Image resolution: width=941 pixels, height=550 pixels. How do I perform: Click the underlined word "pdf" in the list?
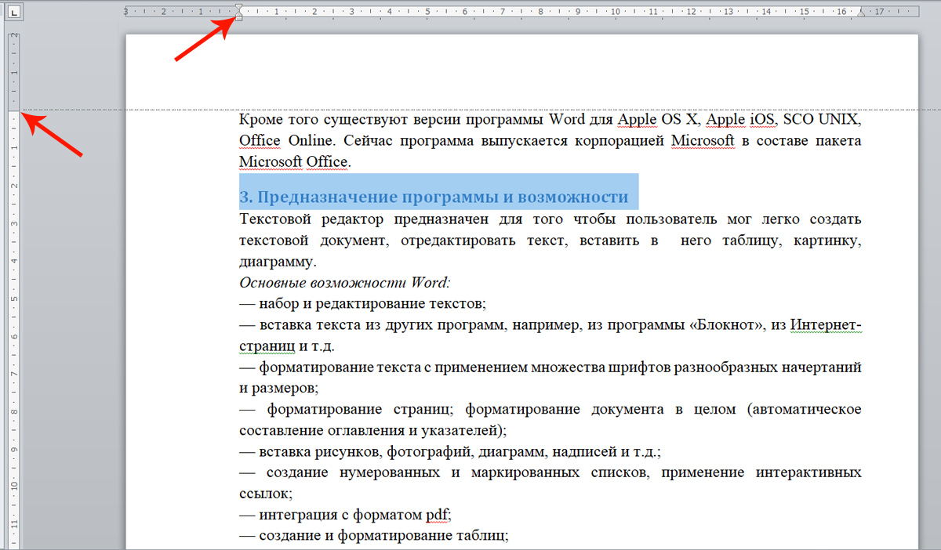(438, 516)
